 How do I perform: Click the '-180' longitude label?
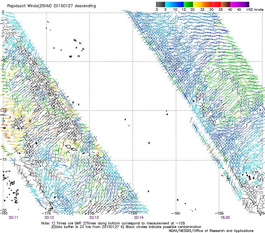pos(4,213)
